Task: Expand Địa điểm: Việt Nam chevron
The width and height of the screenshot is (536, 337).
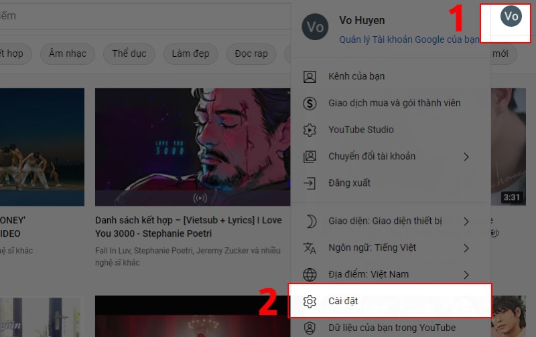Action: 466,275
